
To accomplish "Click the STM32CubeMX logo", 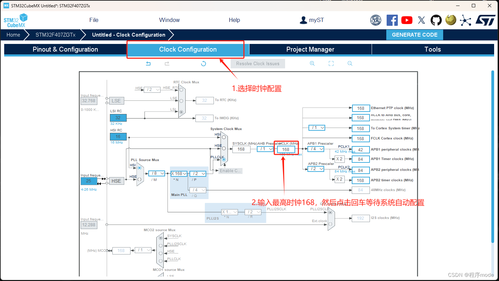I will pyautogui.click(x=15, y=21).
